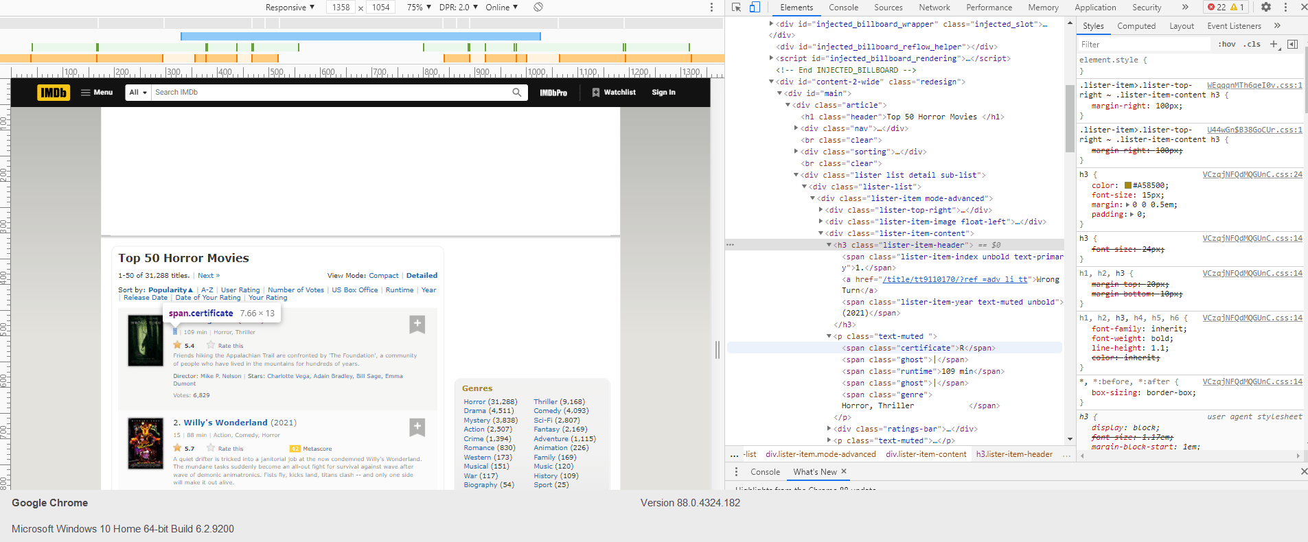
Task: Rotate the device viewport
Action: coord(538,8)
